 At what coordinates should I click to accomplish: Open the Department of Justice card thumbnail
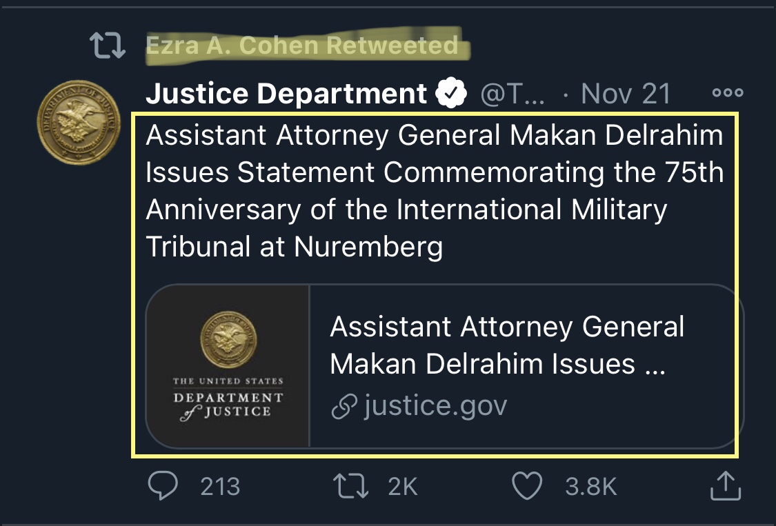(x=228, y=365)
